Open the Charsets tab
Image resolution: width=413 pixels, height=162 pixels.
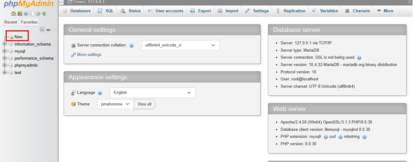[357, 11]
